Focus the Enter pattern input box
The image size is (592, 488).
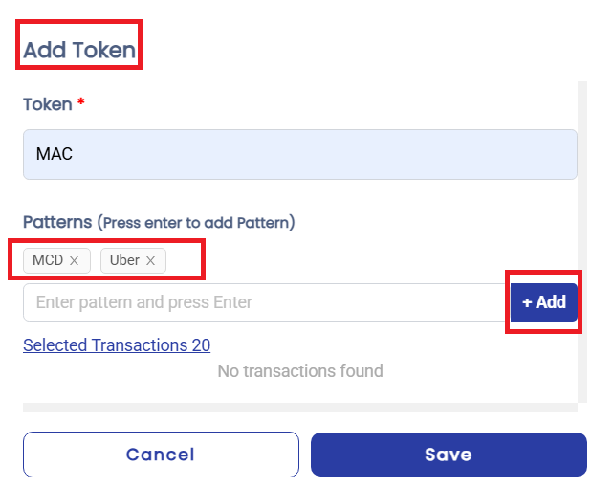pyautogui.click(x=265, y=302)
